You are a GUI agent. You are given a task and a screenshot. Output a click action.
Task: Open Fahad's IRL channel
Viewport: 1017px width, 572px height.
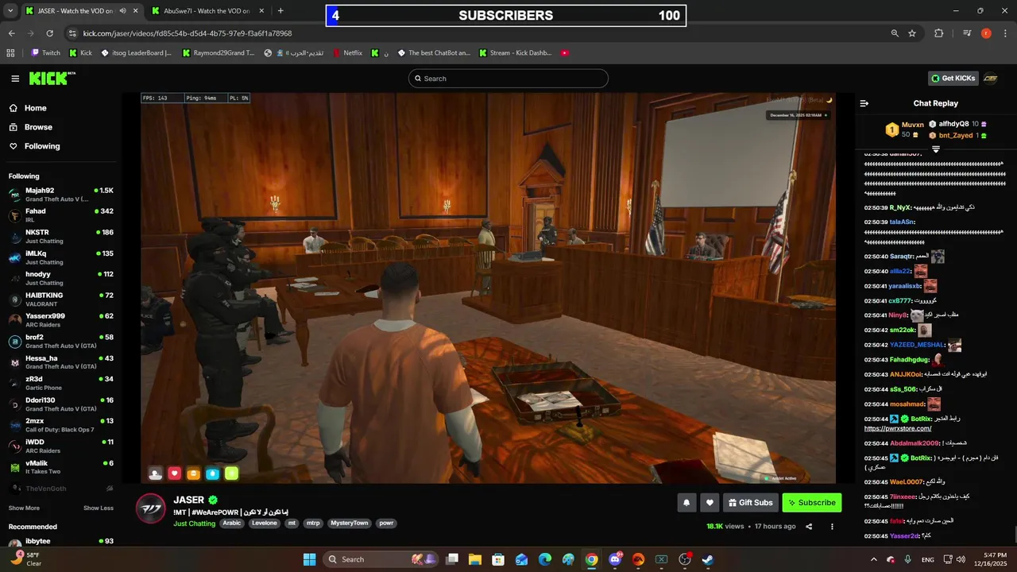point(61,215)
